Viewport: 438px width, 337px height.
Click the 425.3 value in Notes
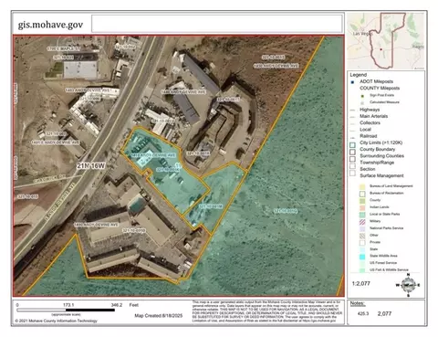tap(363, 313)
